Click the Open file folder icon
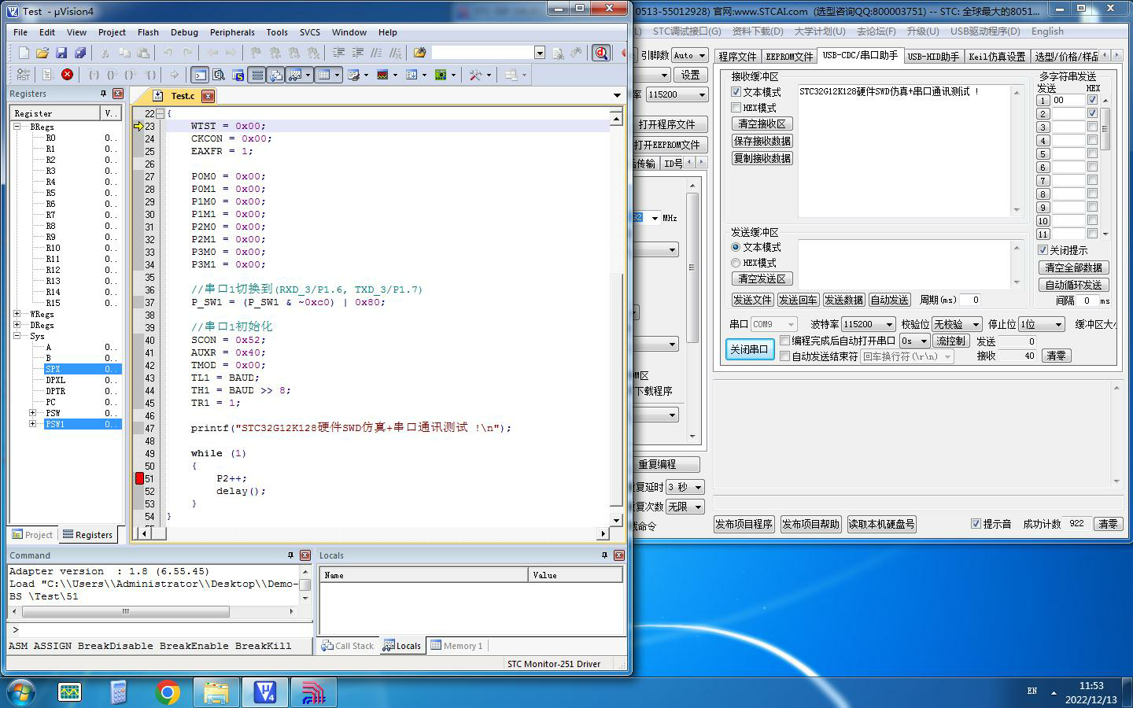1133x708 pixels. (42, 53)
